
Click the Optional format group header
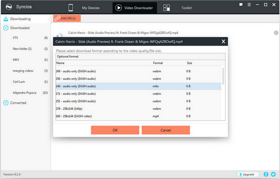click(140, 56)
